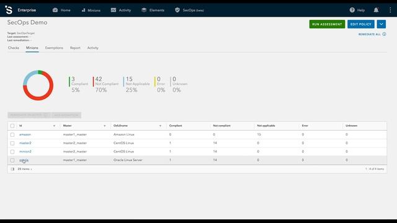The width and height of the screenshot is (397, 223).
Task: Open SecOps (beta) in the top navigation
Action: (x=193, y=10)
